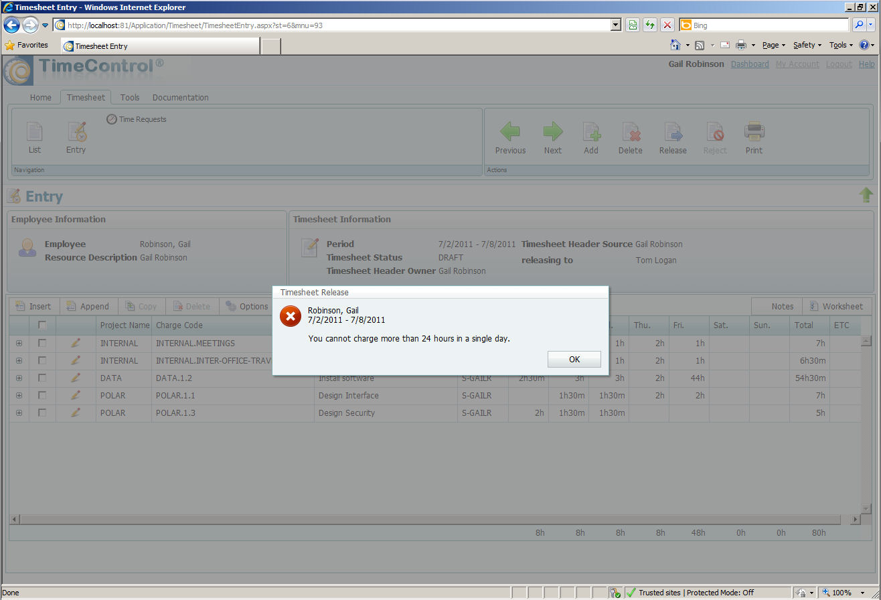The width and height of the screenshot is (881, 600).
Task: Check the POLAR.1.1 row checkbox
Action: [42, 395]
